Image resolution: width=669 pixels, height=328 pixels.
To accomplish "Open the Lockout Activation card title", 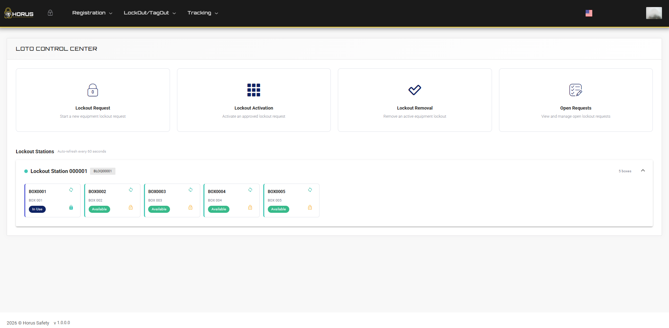I will click(x=254, y=108).
